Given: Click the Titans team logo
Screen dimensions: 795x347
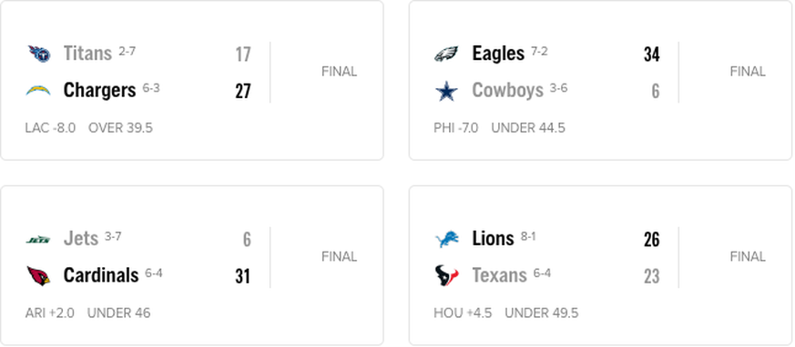Looking at the screenshot, I should click(x=39, y=54).
